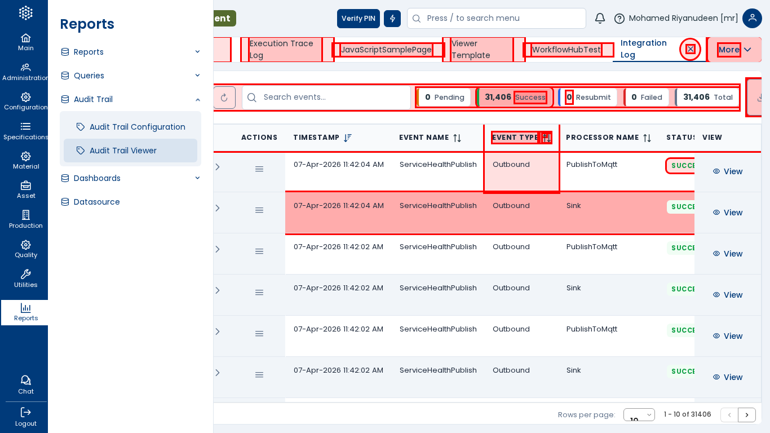Click the lightning bolt quick action icon
Viewport: 770px width, 433px height.
[392, 19]
